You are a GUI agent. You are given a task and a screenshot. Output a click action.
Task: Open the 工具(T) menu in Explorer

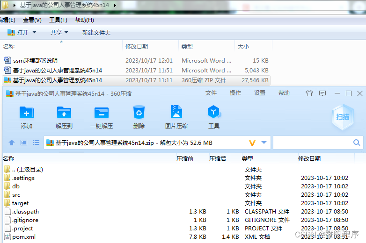pyautogui.click(x=58, y=20)
